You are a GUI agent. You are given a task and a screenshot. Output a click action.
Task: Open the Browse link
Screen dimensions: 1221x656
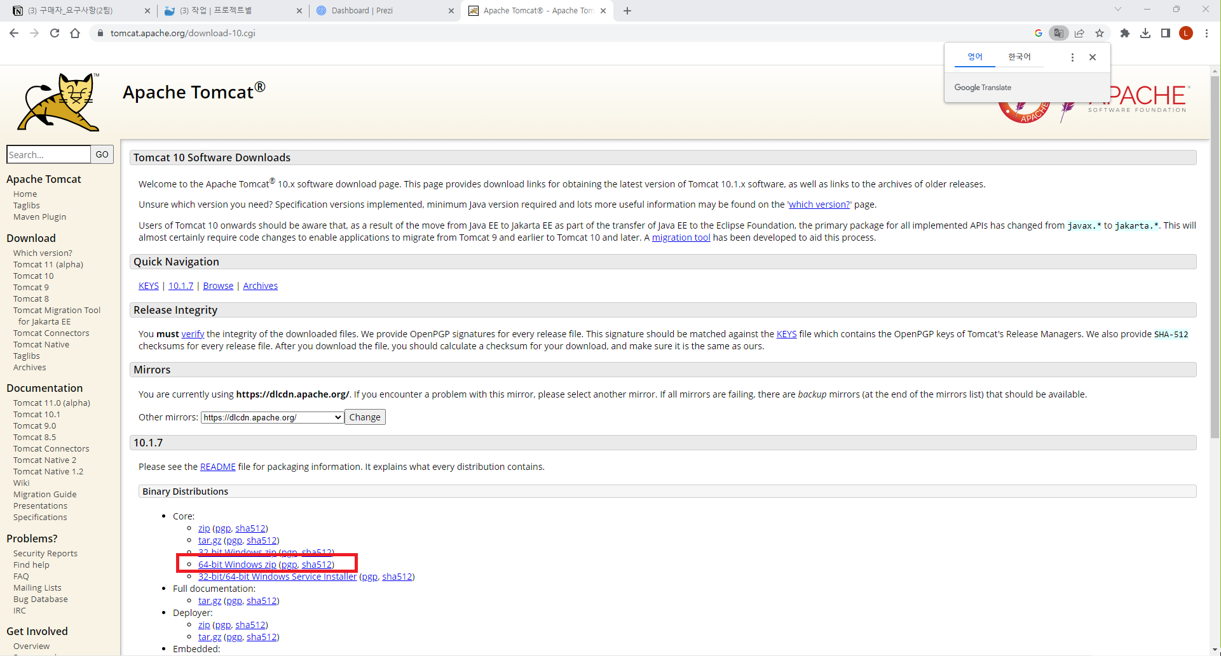[x=218, y=286]
